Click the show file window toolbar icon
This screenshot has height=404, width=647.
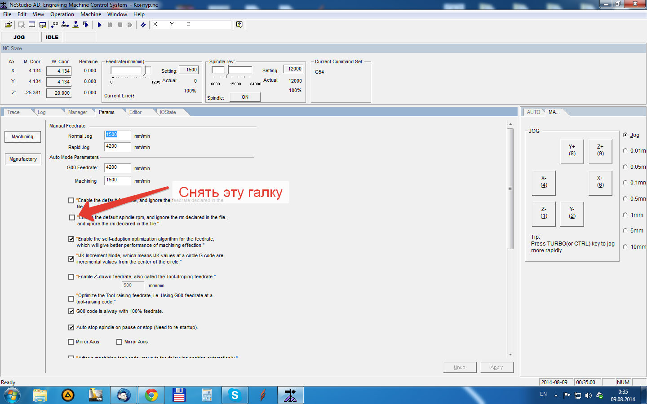(x=32, y=25)
